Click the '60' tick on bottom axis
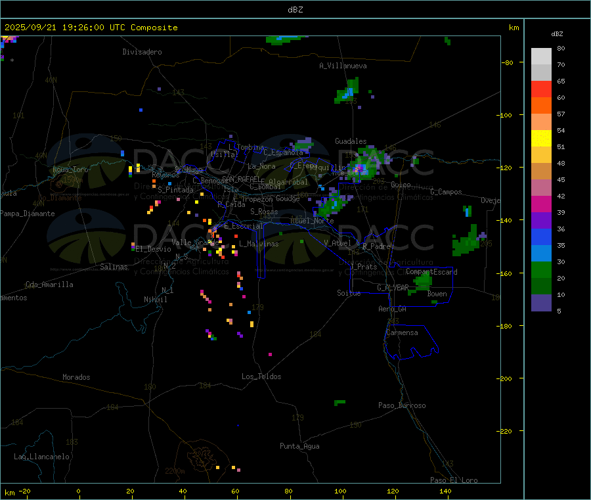Screen dimensions: 591x500 click(235, 491)
